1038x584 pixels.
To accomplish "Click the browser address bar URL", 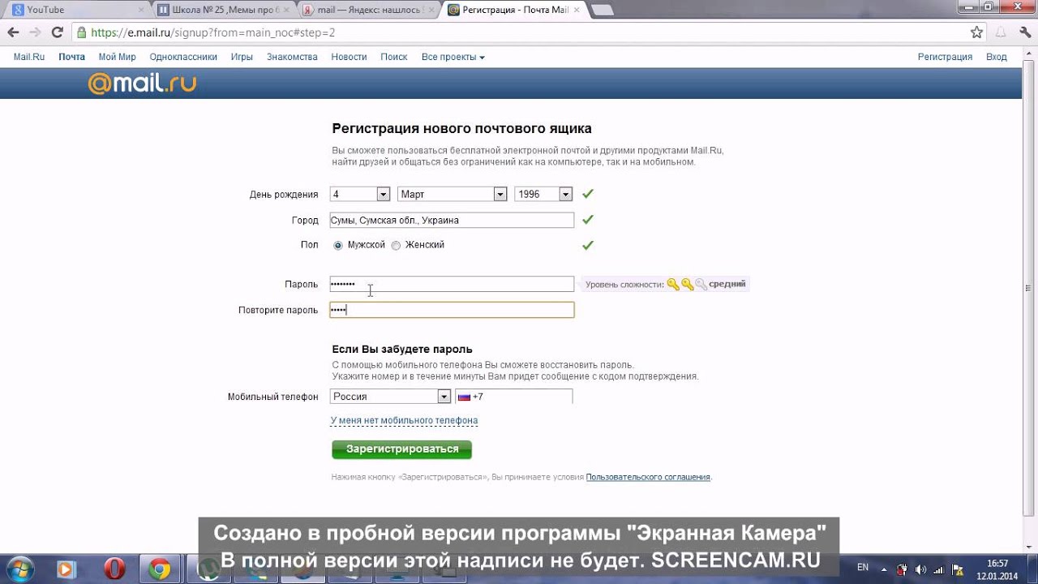I will [x=212, y=32].
